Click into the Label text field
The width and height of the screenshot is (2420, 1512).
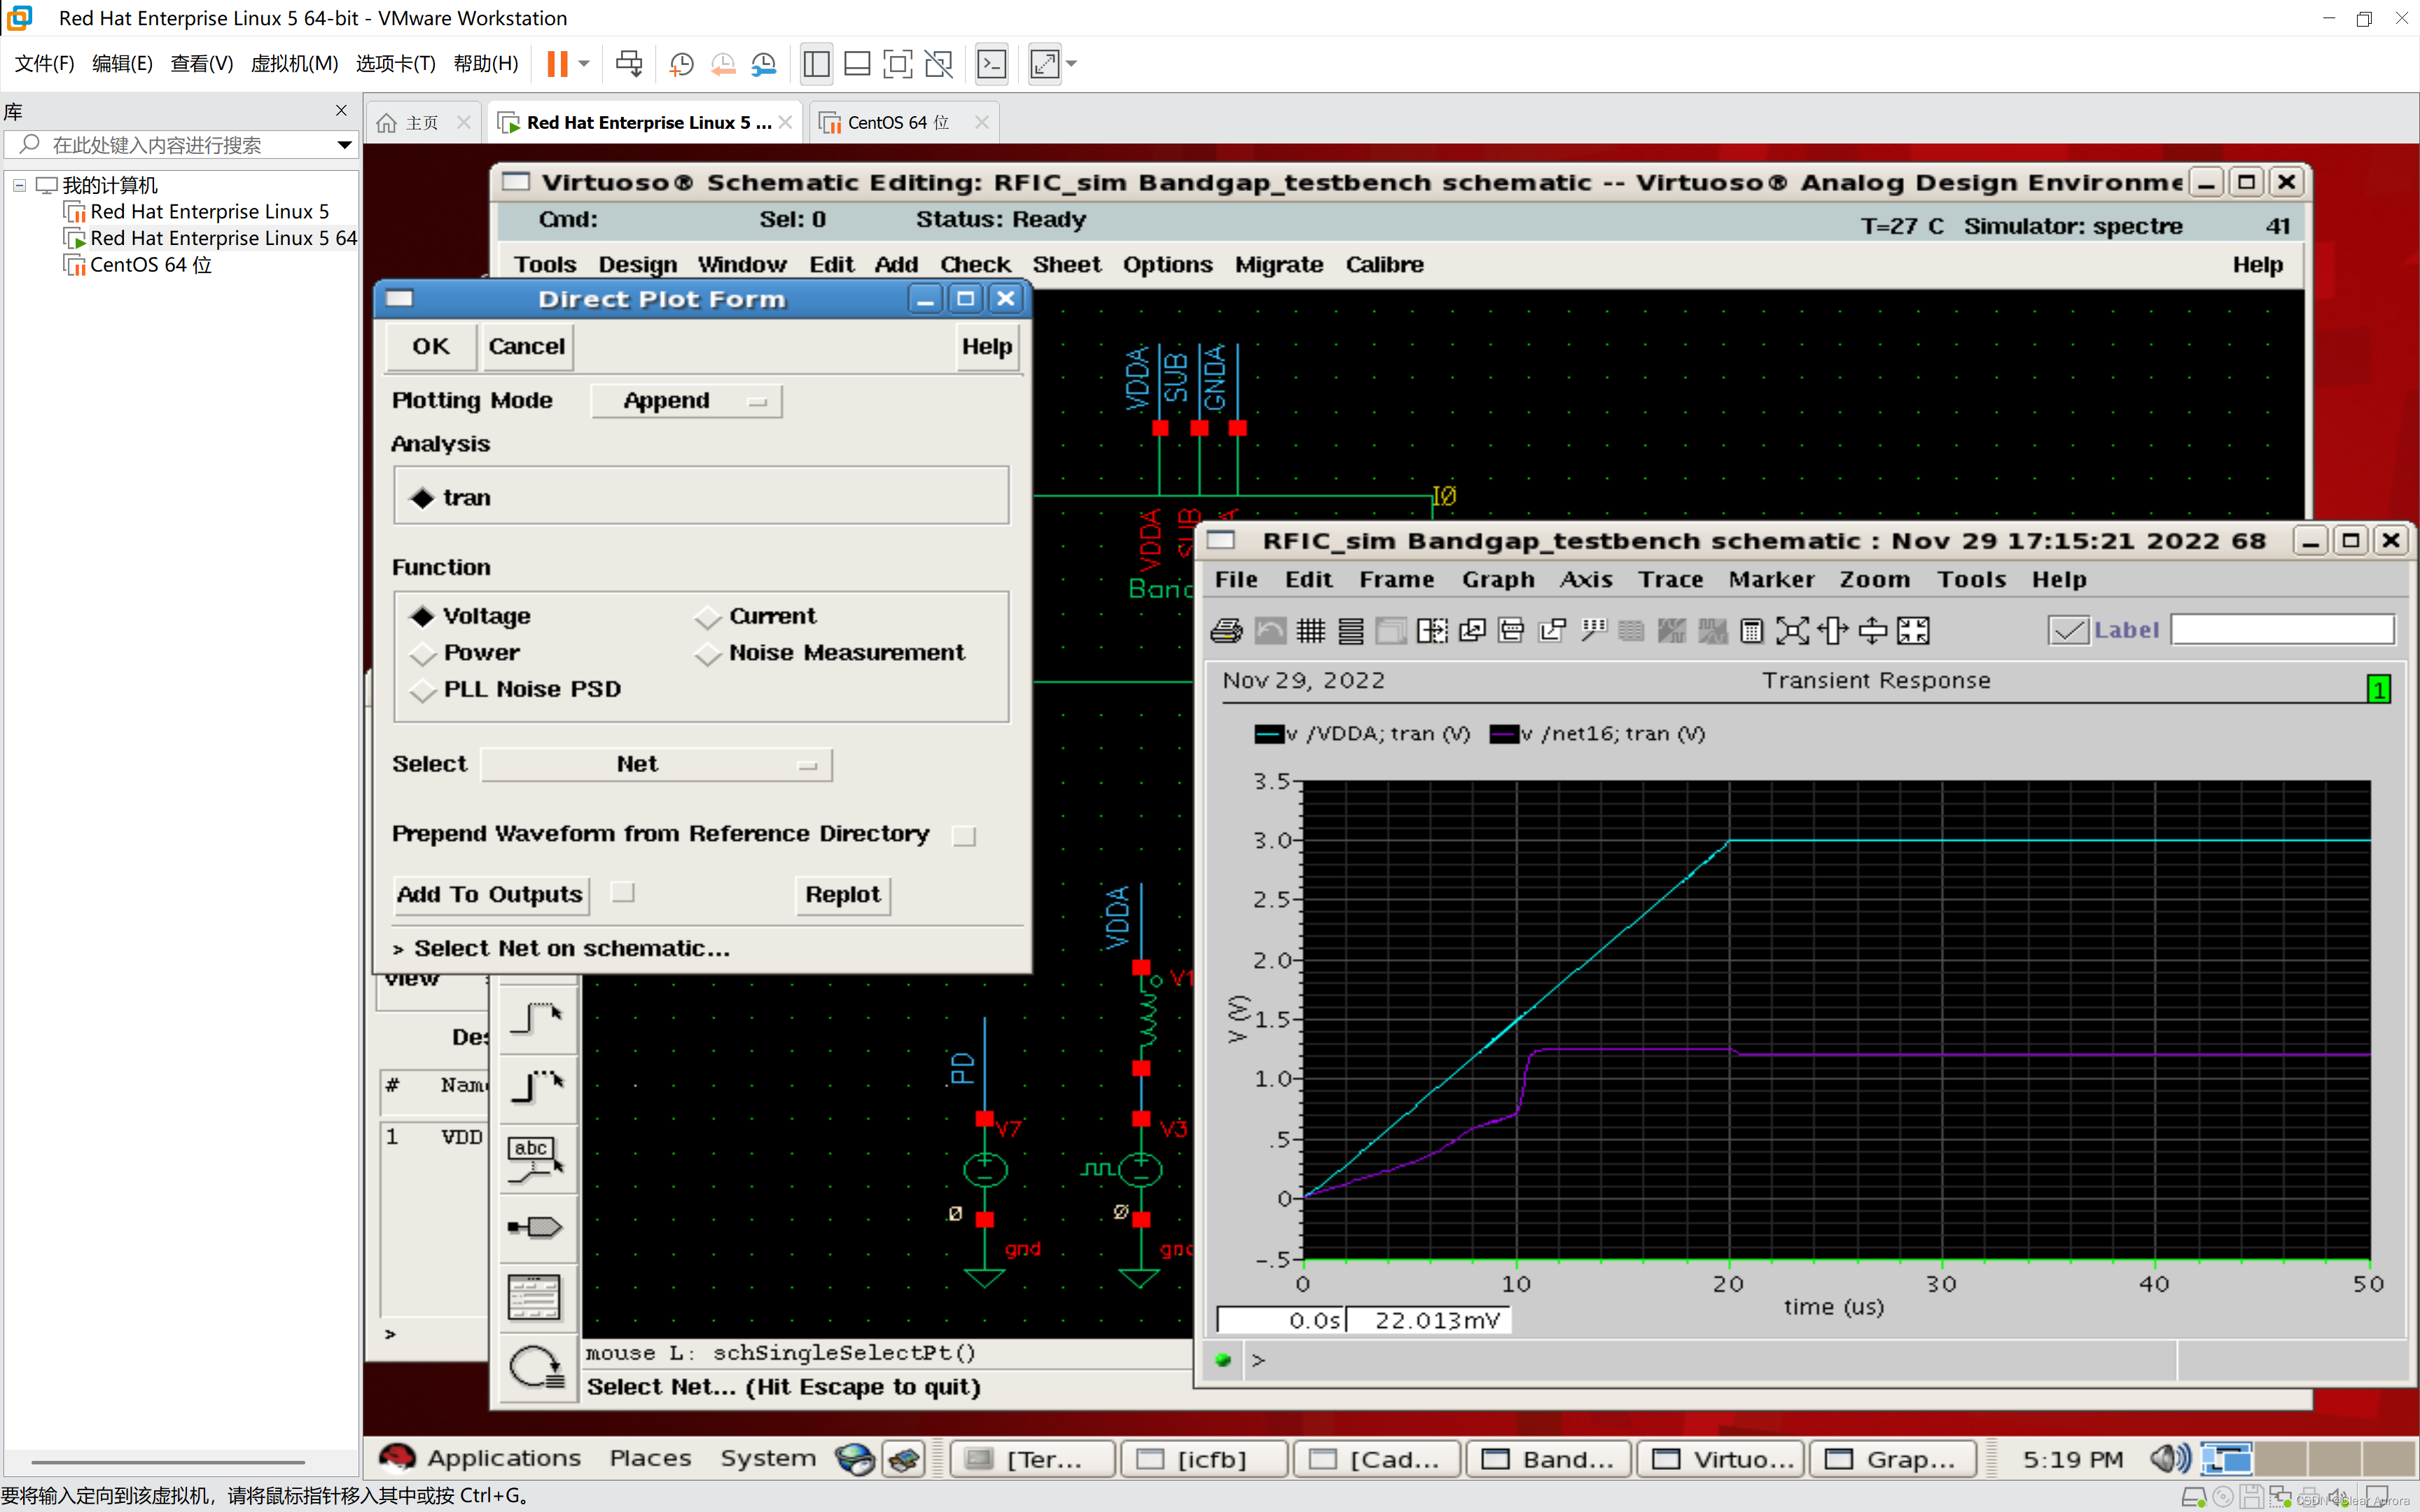(2282, 630)
